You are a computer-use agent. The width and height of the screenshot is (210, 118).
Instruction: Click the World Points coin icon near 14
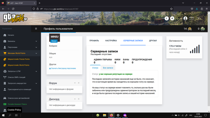coord(190,29)
